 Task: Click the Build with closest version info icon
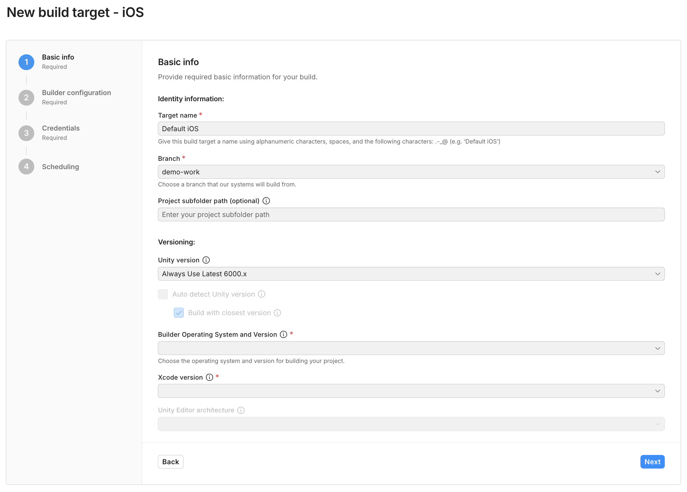[x=277, y=313]
